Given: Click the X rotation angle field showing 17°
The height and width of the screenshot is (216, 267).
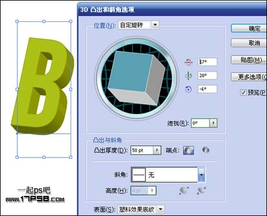Looking at the screenshot, I should click(208, 62).
